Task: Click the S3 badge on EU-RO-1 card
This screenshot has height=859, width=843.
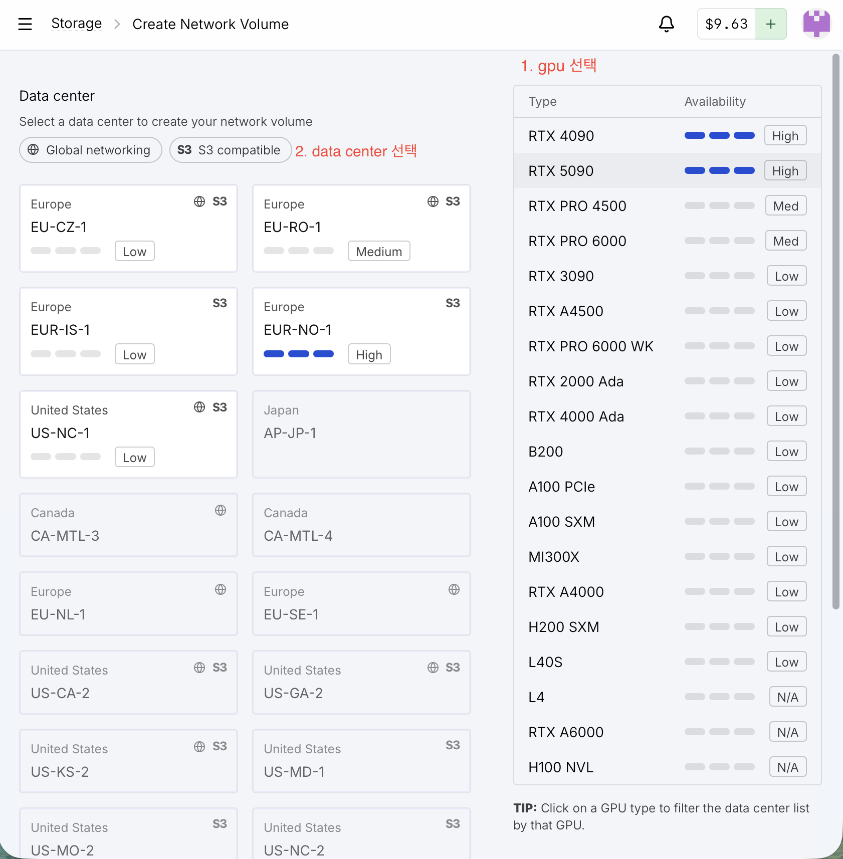Action: pos(453,201)
